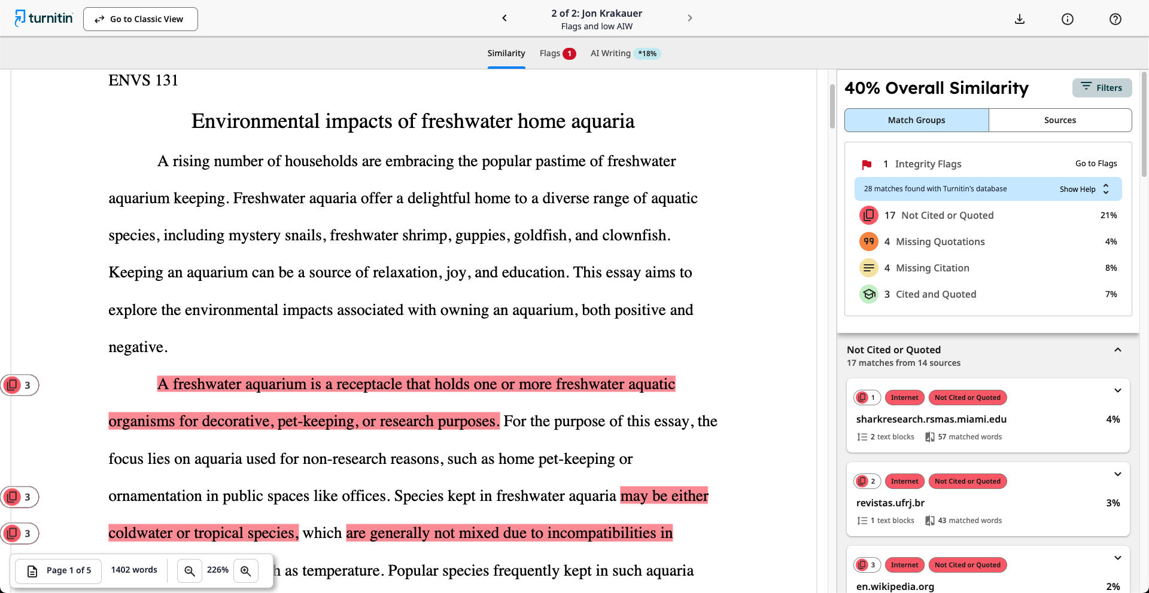The image size is (1149, 593).
Task: Go to next submission with right arrow
Action: pos(690,18)
